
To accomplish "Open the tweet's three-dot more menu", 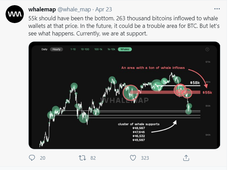I will [216, 8].
